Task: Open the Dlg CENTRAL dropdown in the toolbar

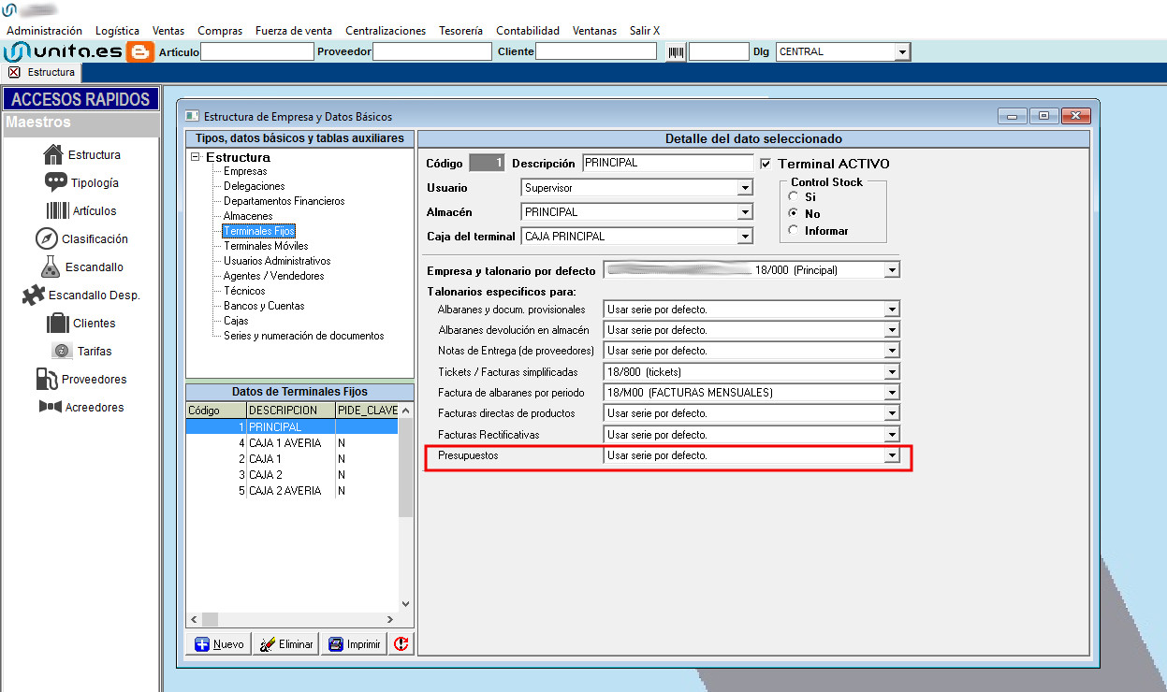Action: pyautogui.click(x=902, y=52)
